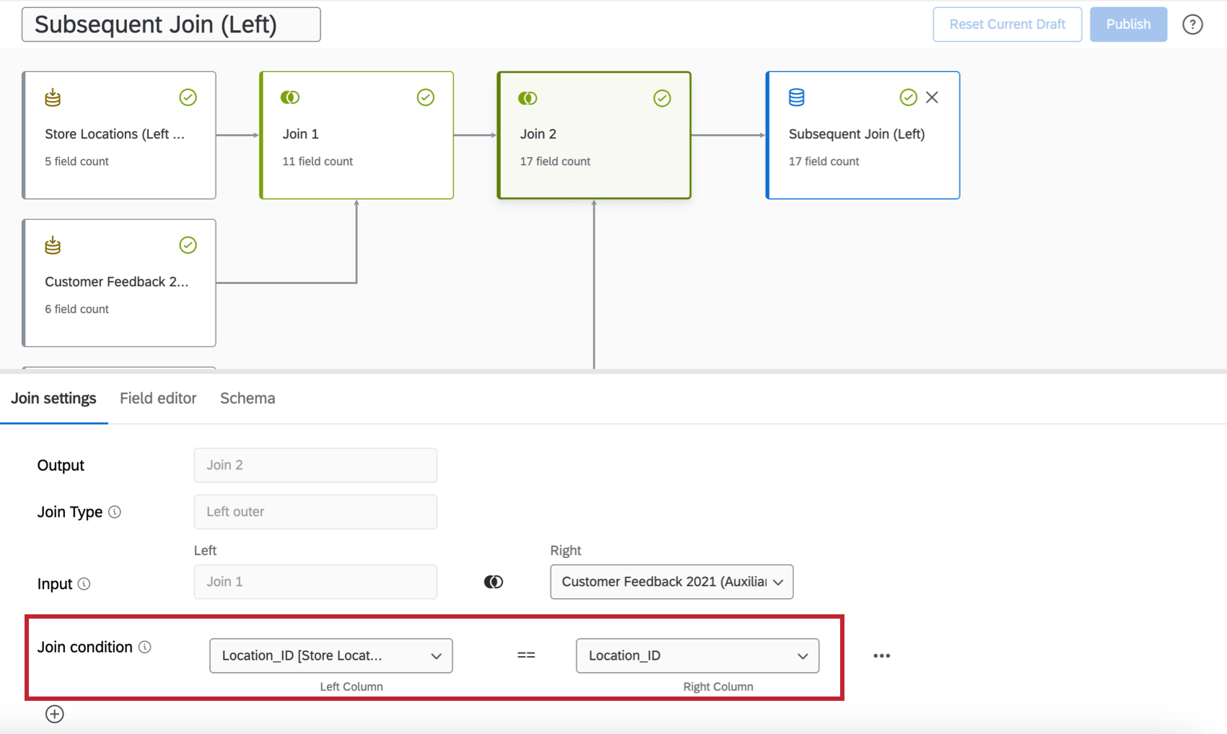Screen dimensions: 1227x734
Task: Expand the Left Column Location_ID dropdown
Action: pyautogui.click(x=331, y=655)
